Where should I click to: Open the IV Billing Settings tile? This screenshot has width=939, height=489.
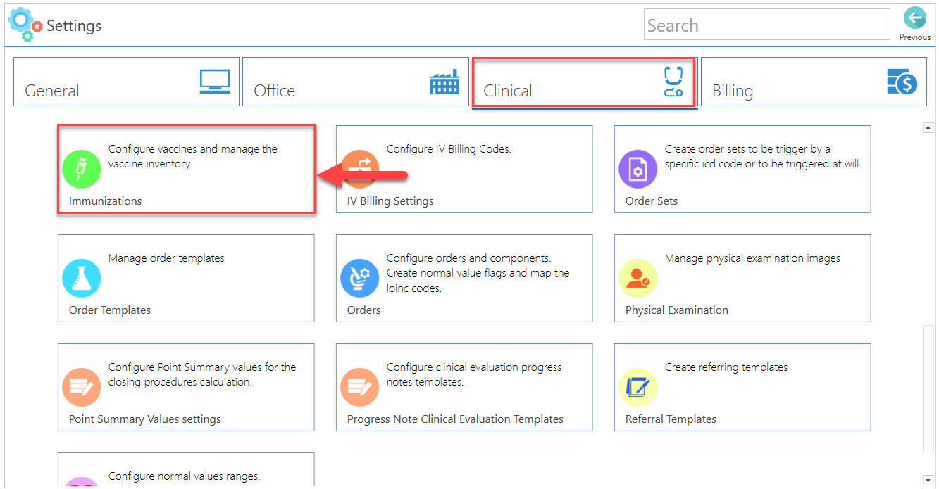(464, 169)
